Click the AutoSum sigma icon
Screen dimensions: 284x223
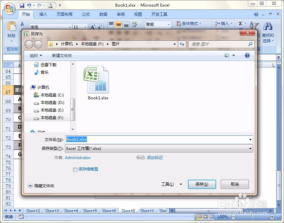[240, 23]
